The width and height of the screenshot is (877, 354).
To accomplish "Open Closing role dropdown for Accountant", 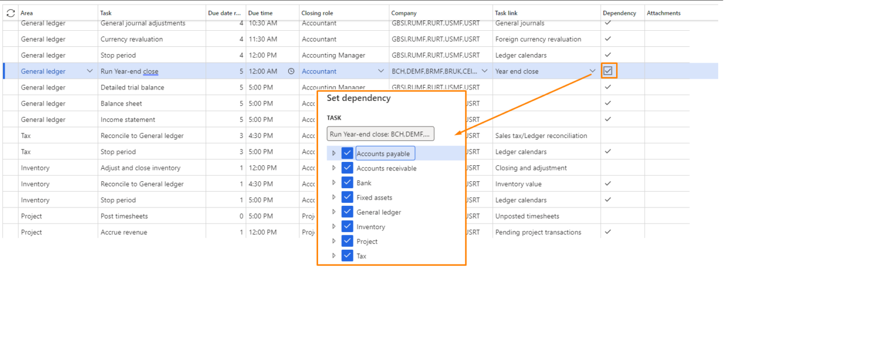I will (x=381, y=71).
